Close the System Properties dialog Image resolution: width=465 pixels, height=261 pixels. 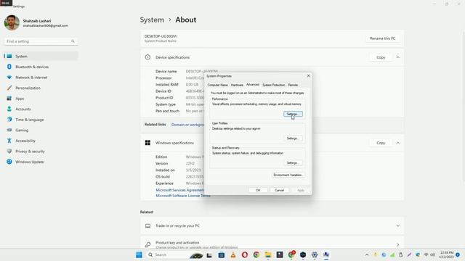tap(308, 76)
